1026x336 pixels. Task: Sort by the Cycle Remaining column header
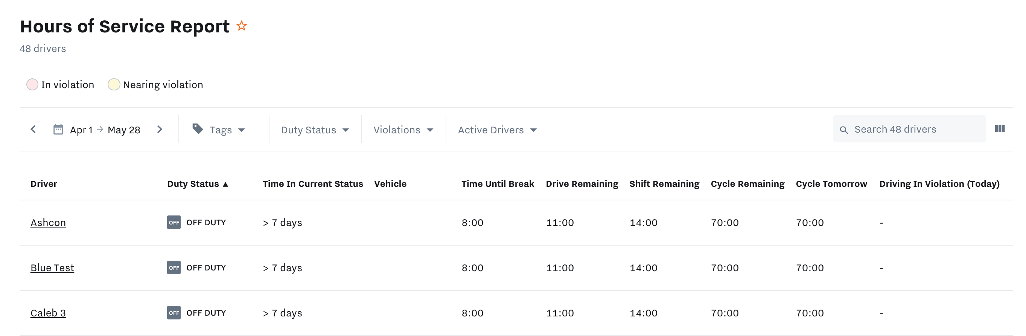point(747,184)
